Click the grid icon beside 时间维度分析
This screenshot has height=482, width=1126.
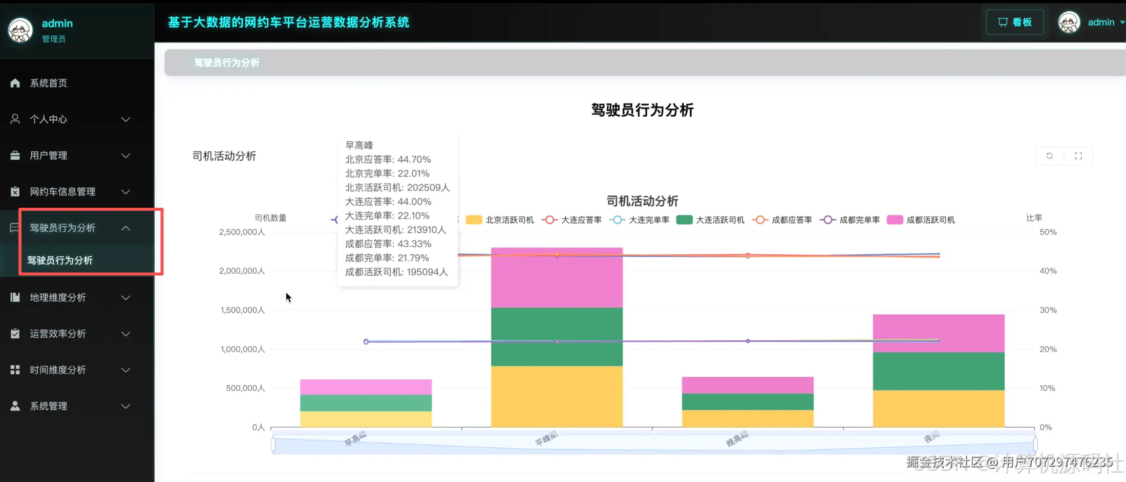pyautogui.click(x=15, y=369)
